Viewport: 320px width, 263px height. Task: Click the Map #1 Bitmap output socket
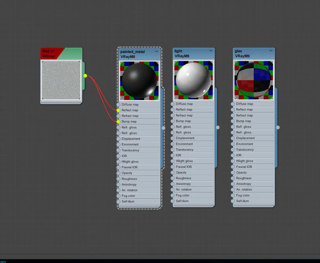pyautogui.click(x=85, y=76)
